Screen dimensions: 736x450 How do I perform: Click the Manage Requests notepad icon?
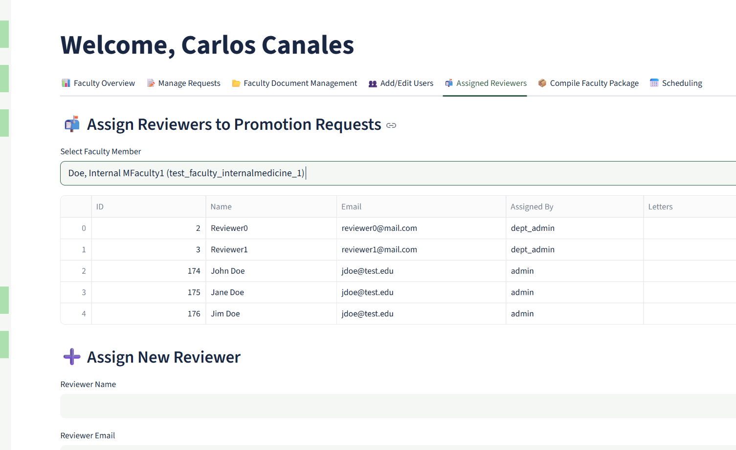click(151, 83)
